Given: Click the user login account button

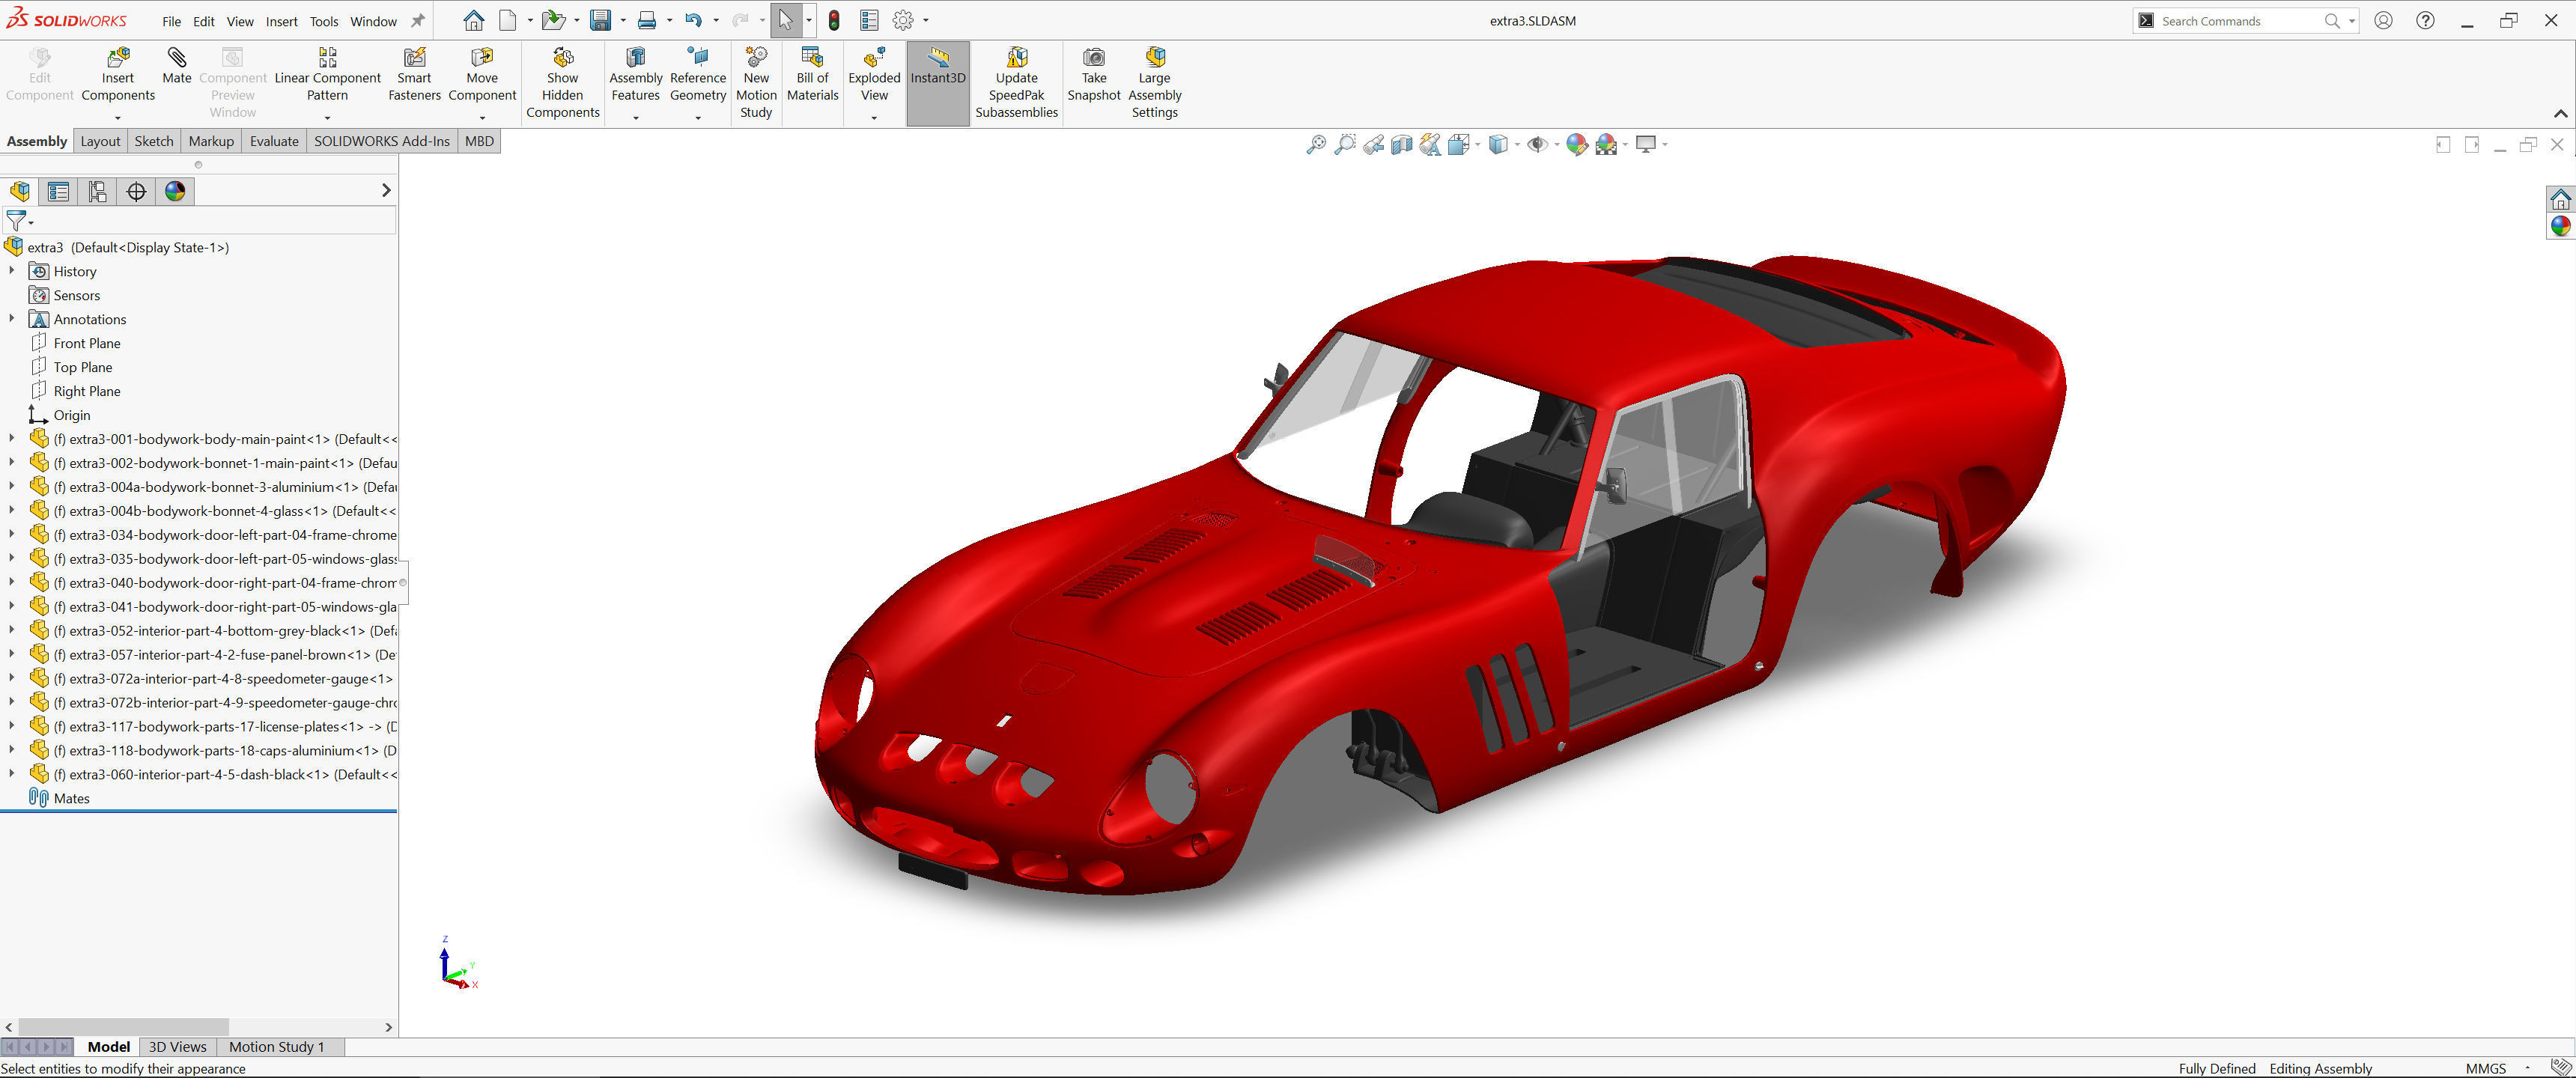Looking at the screenshot, I should [x=2384, y=20].
